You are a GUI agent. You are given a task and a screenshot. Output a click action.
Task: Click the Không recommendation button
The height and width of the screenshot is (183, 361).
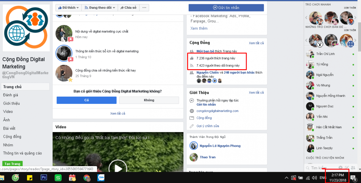coord(149,100)
